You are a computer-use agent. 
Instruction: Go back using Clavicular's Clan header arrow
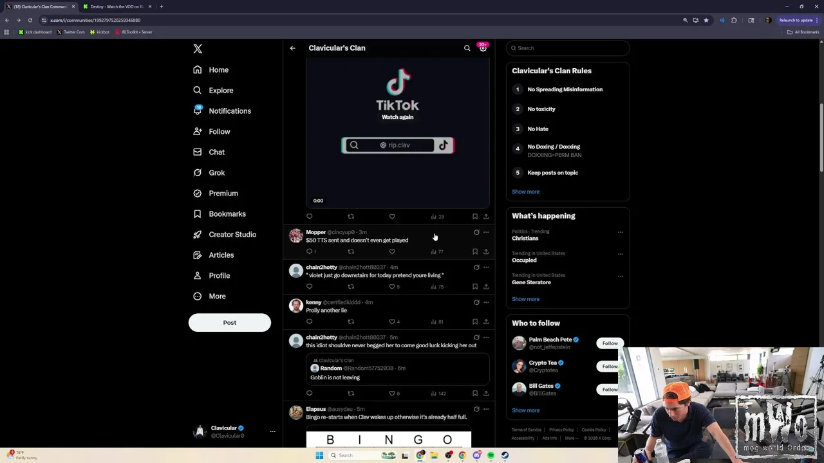[x=292, y=48]
